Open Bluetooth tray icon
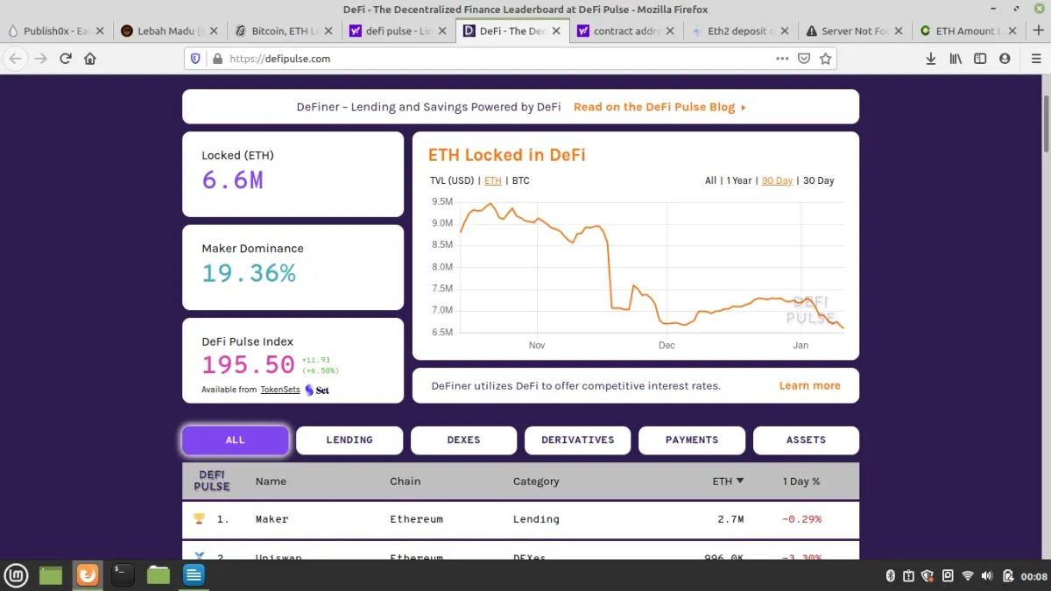The image size is (1051, 591). 890,575
